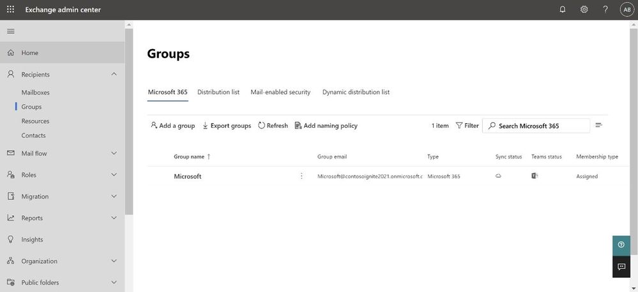The width and height of the screenshot is (638, 292).
Task: Click the Group email column header
Action: (332, 157)
